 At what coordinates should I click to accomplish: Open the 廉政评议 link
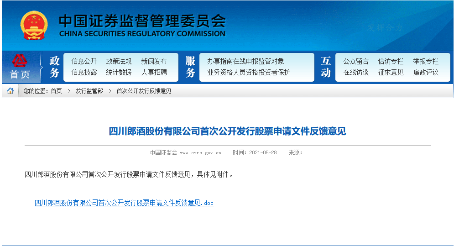pyautogui.click(x=426, y=72)
